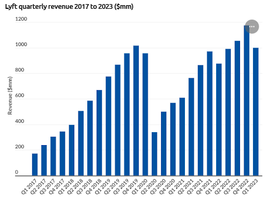
Task: Click the 'Q4 2017' x-axis label
Action: [x=57, y=187]
